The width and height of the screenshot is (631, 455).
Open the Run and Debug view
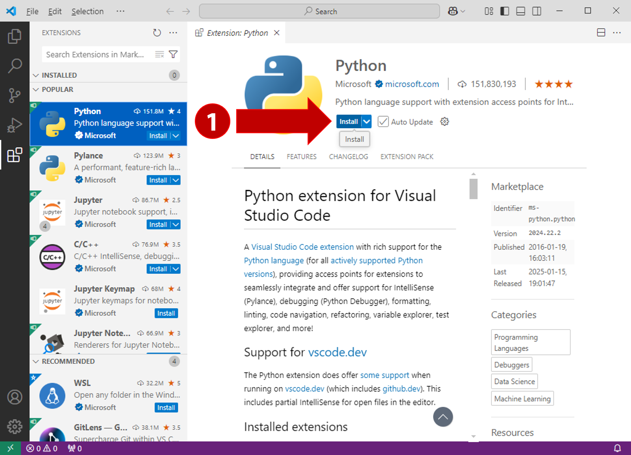[15, 125]
